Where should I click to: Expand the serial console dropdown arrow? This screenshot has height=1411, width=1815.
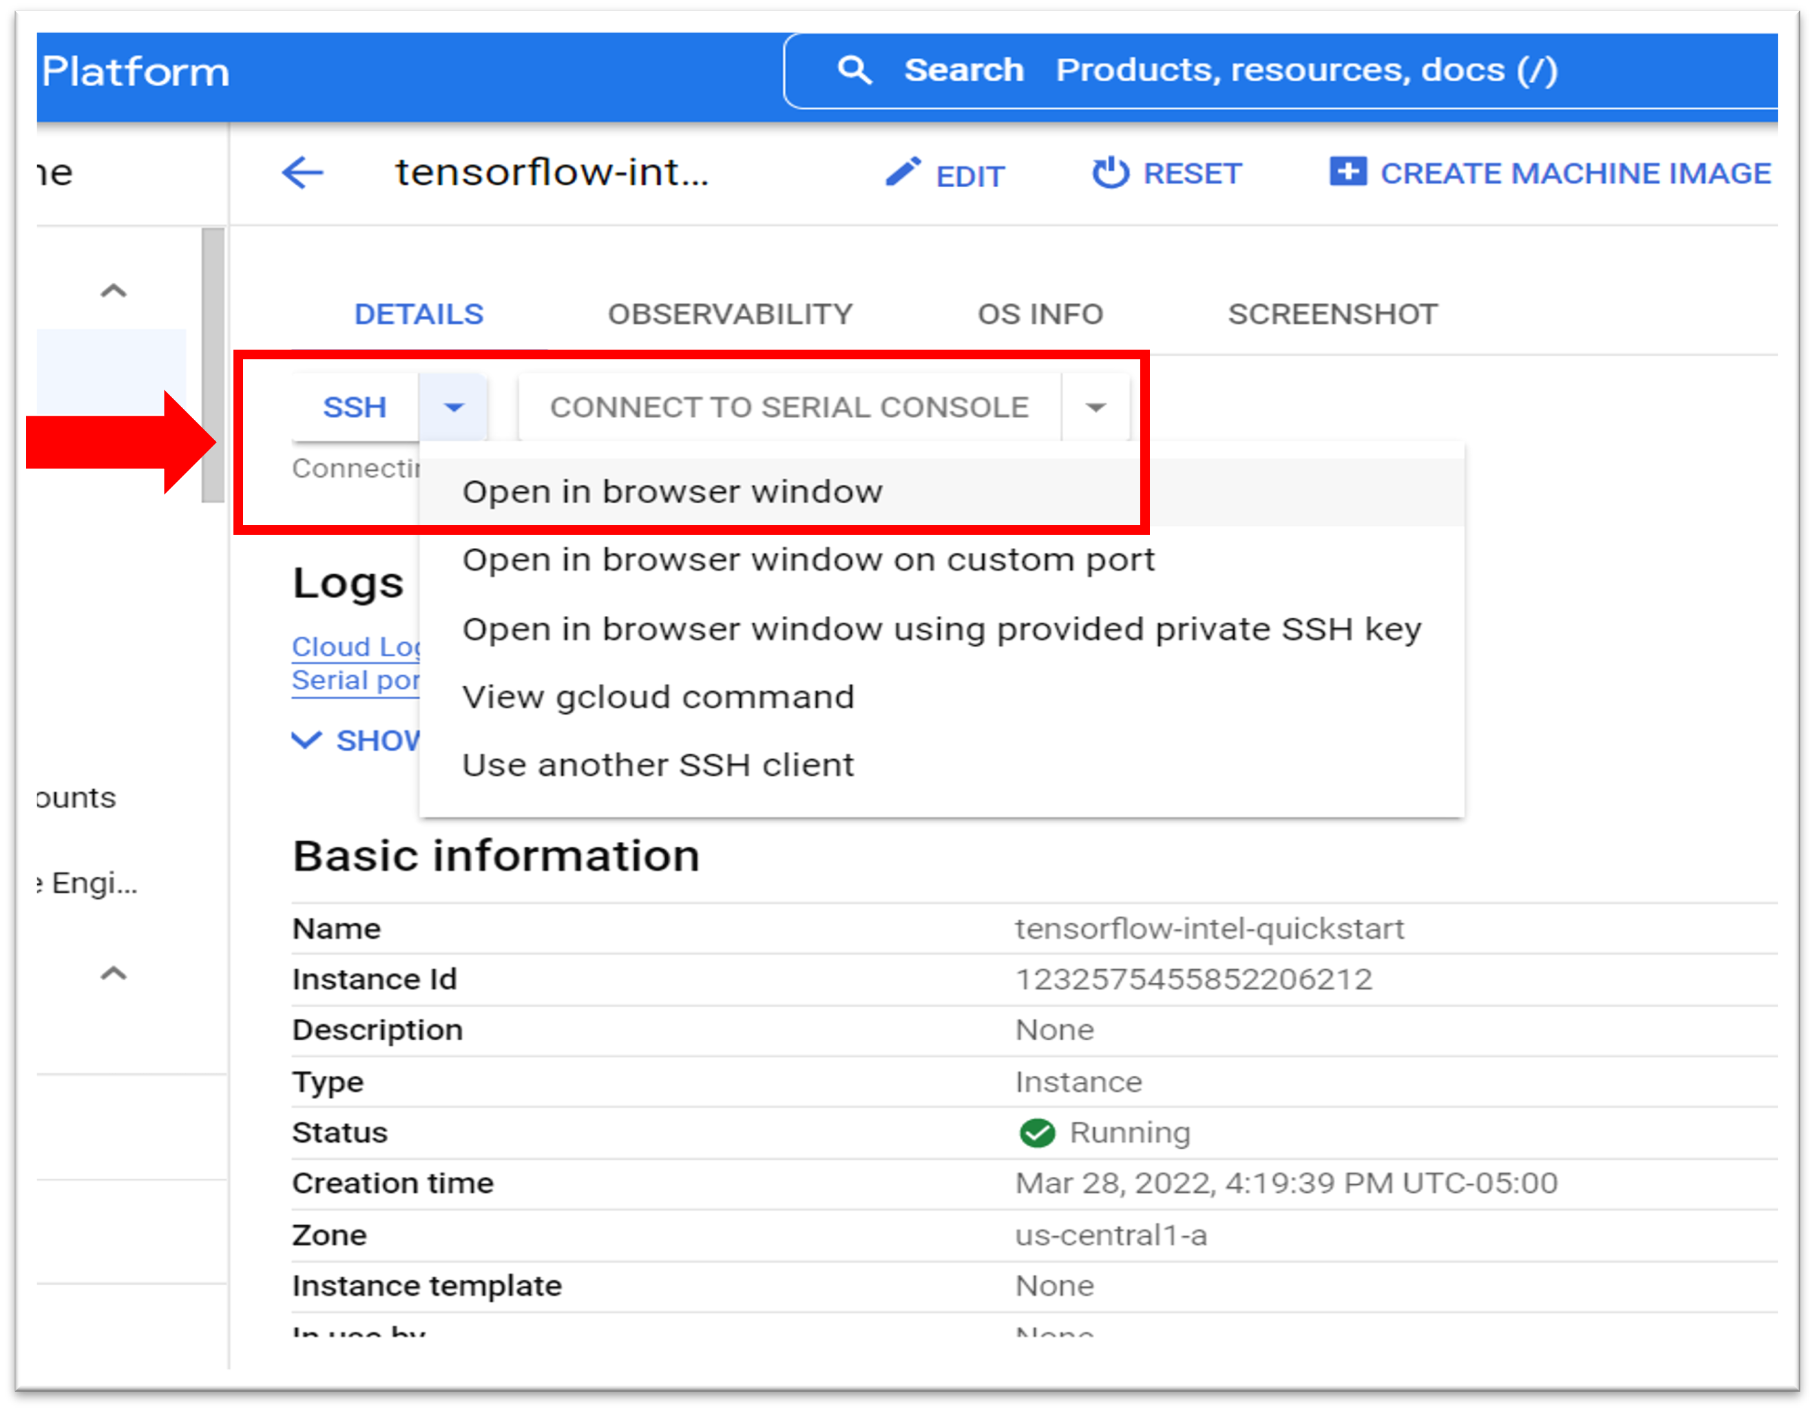coord(1095,407)
